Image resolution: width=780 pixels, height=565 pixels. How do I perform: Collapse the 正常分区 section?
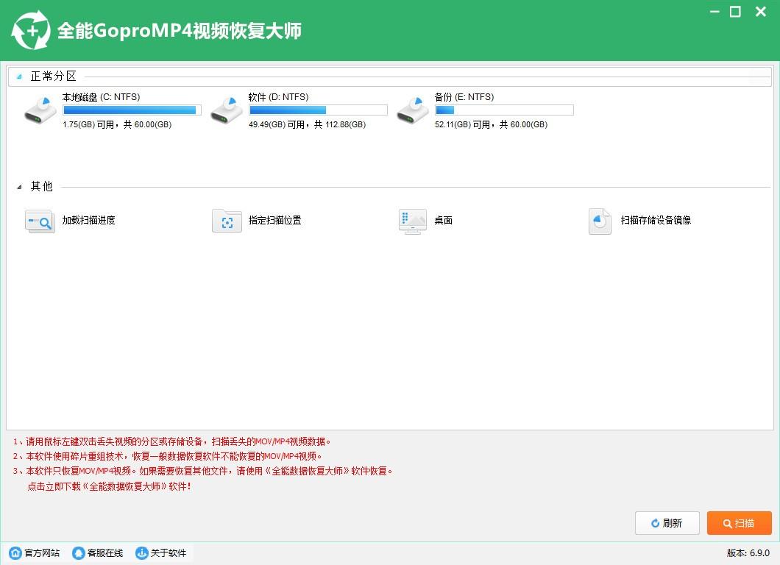coord(19,77)
